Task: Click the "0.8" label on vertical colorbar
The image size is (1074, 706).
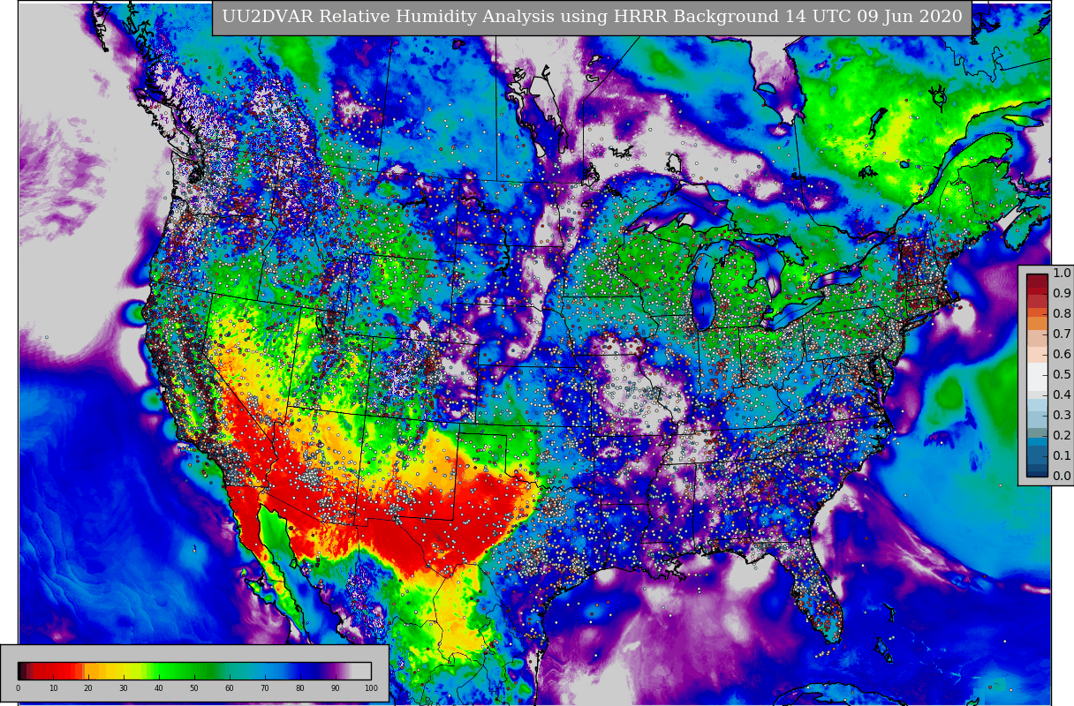Action: [1062, 314]
